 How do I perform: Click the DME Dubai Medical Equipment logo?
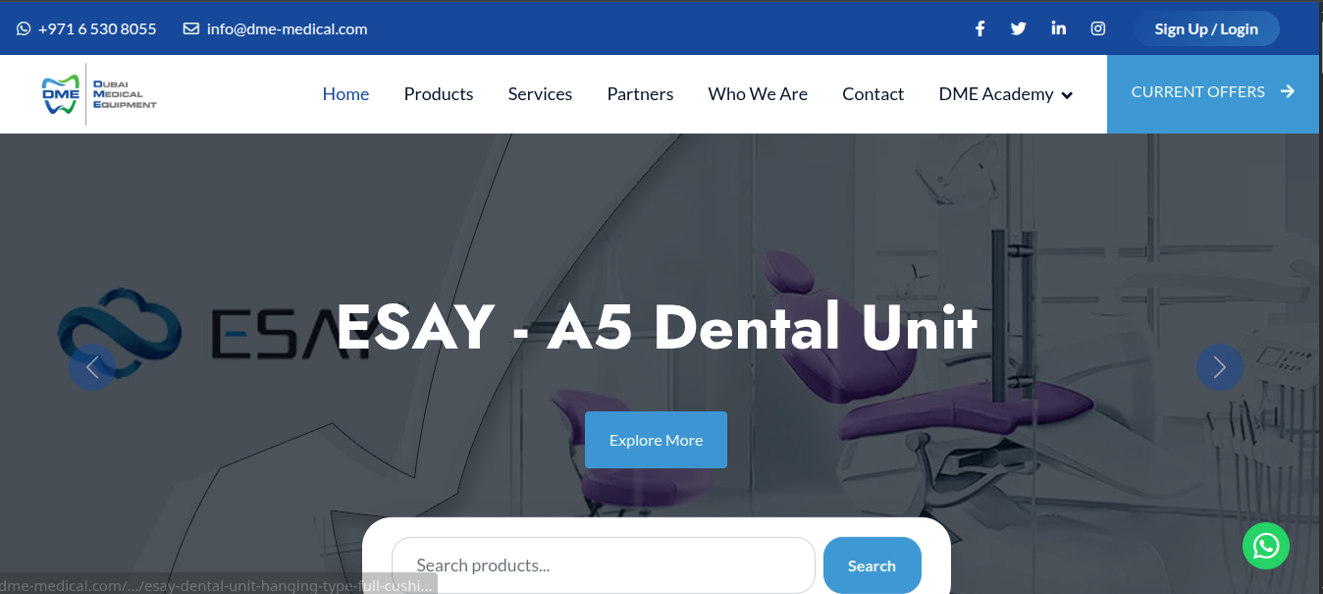(99, 94)
